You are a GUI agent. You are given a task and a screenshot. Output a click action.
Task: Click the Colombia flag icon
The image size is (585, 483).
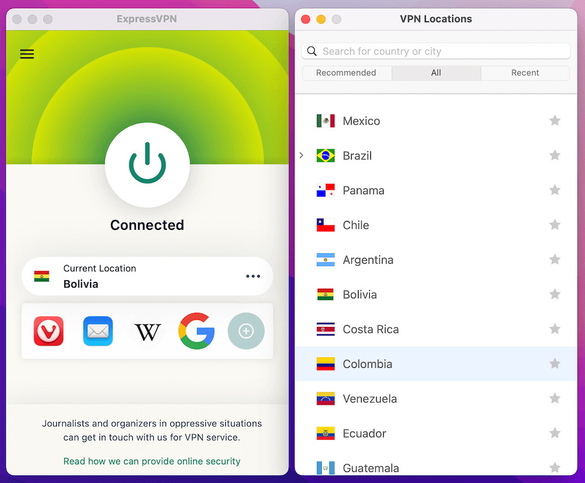tap(326, 364)
